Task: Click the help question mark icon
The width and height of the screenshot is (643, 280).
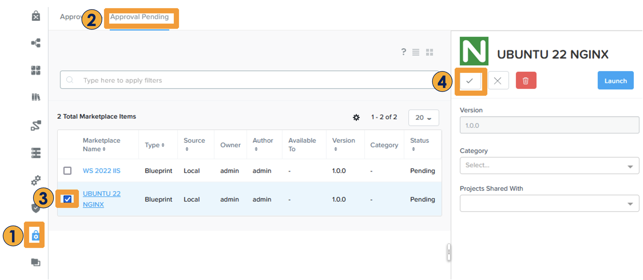Action: 404,52
